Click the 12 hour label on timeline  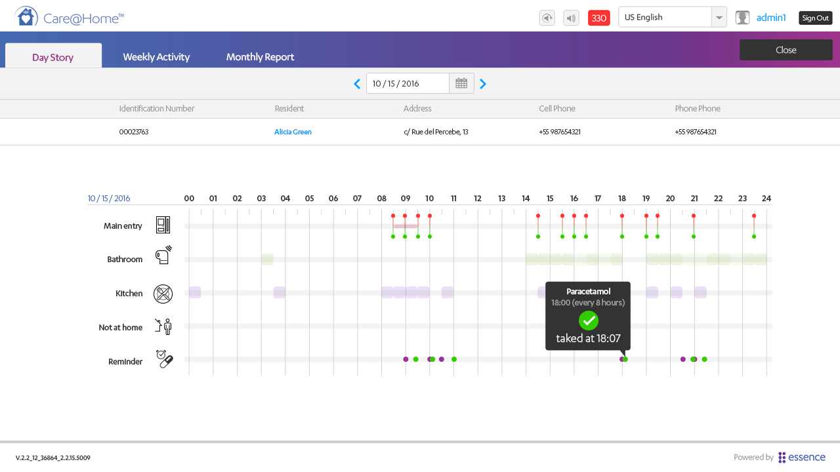pyautogui.click(x=478, y=199)
